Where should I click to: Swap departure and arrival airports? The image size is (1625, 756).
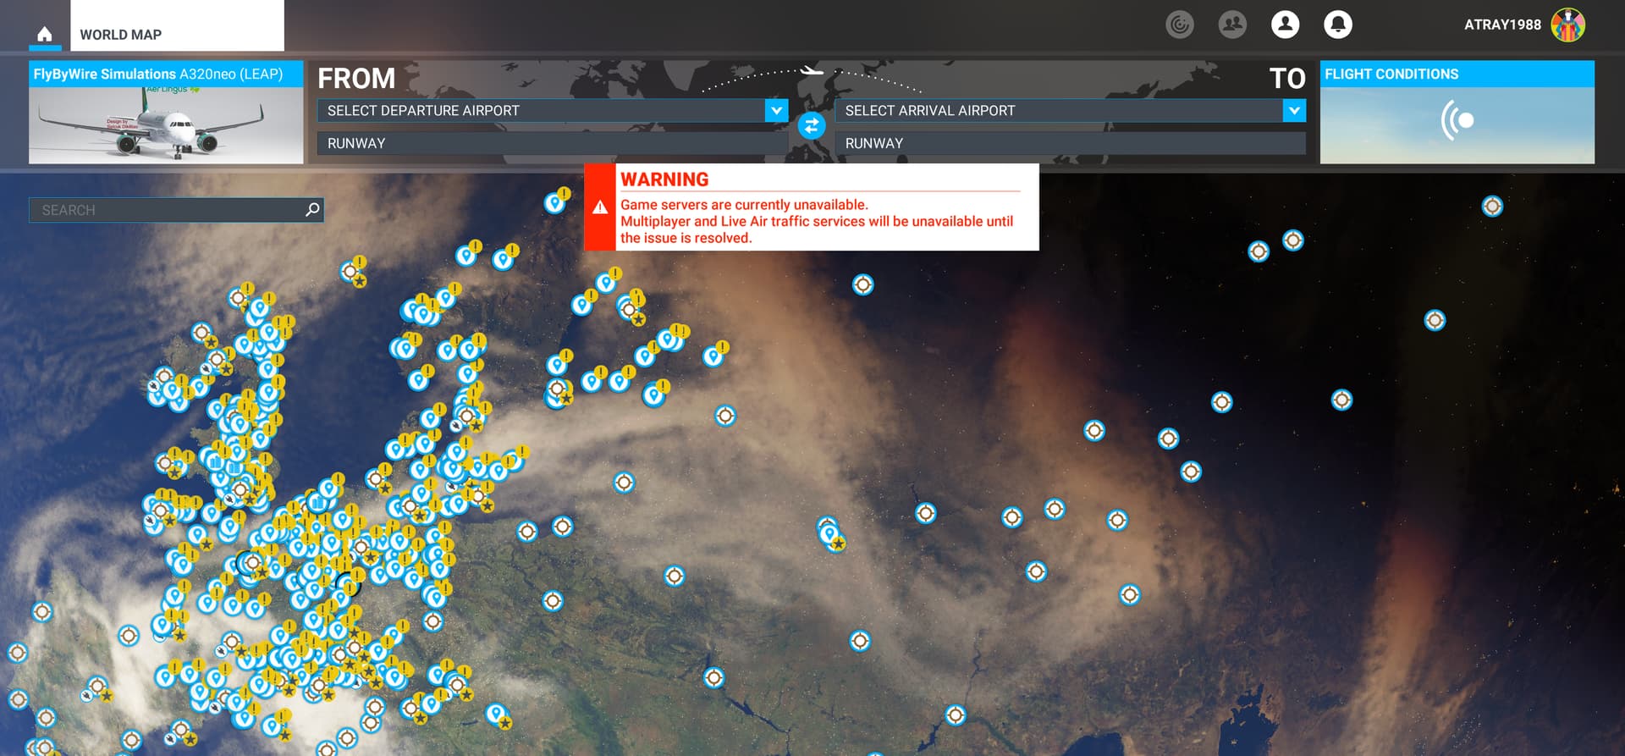click(811, 126)
